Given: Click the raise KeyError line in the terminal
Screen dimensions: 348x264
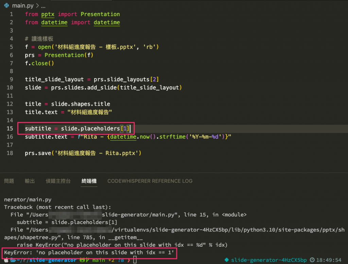Looking at the screenshot, I should tap(122, 245).
